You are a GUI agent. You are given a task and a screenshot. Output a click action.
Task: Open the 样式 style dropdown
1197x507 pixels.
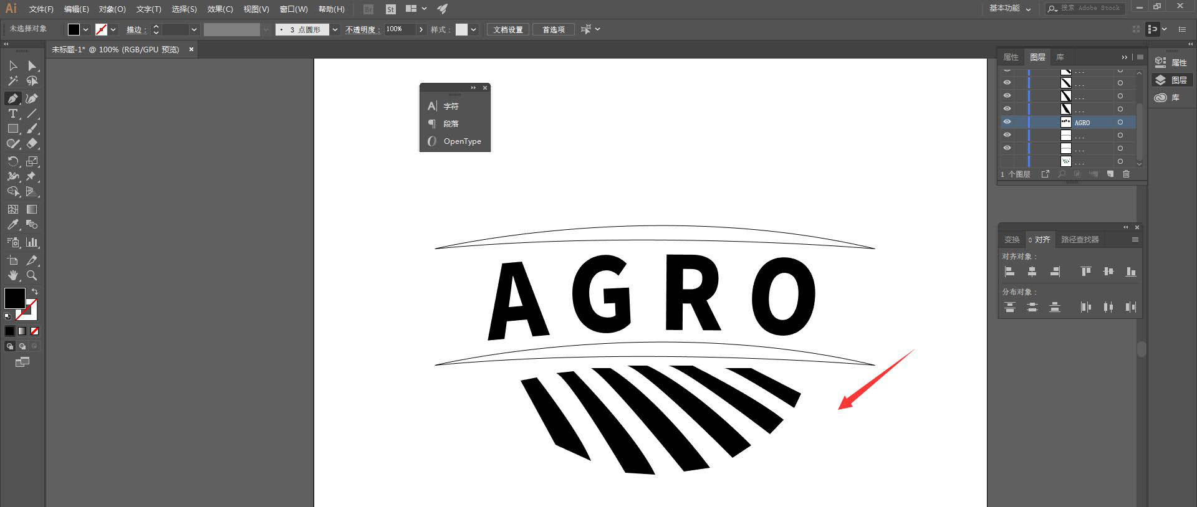click(x=474, y=29)
